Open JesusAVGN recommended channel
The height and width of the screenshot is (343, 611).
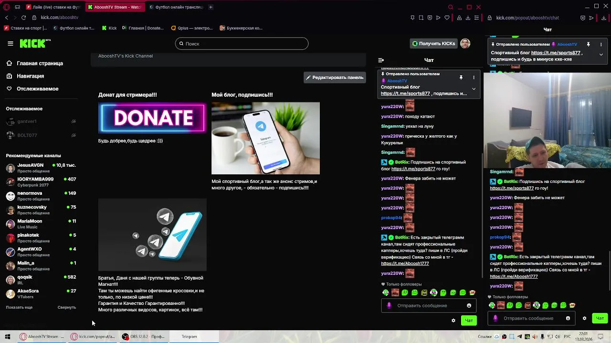[x=41, y=168]
